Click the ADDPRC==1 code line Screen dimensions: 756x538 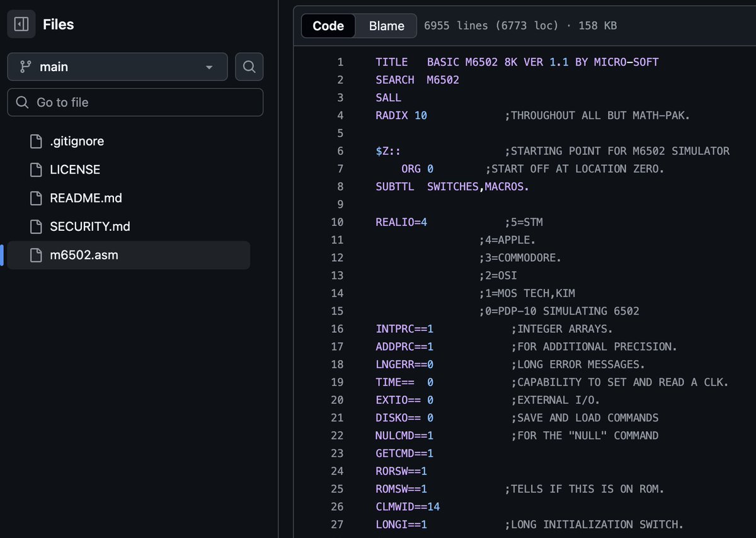tap(404, 347)
